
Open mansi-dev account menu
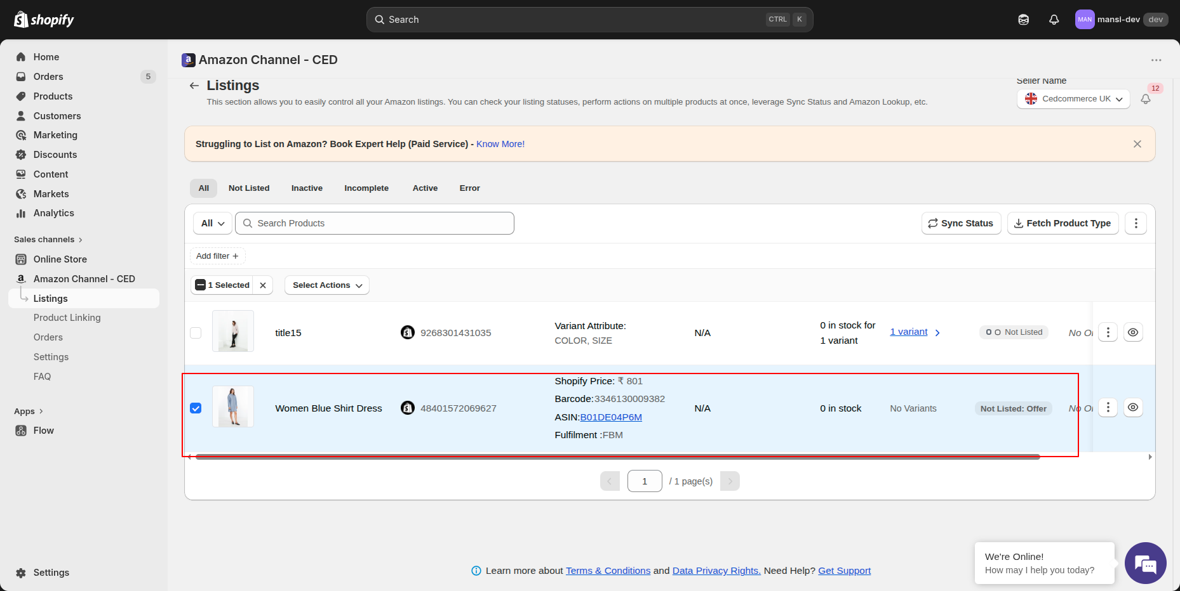coord(1122,20)
